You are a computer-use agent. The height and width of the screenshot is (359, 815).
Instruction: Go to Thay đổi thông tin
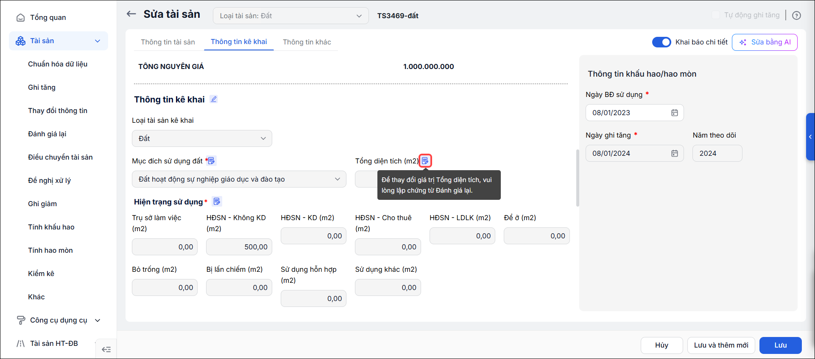(x=58, y=110)
